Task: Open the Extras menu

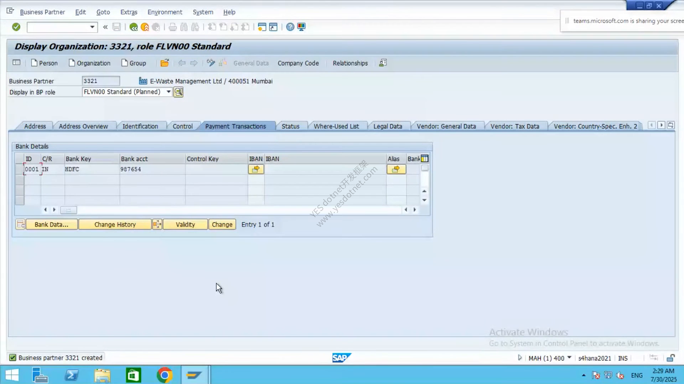Action: coord(129,12)
